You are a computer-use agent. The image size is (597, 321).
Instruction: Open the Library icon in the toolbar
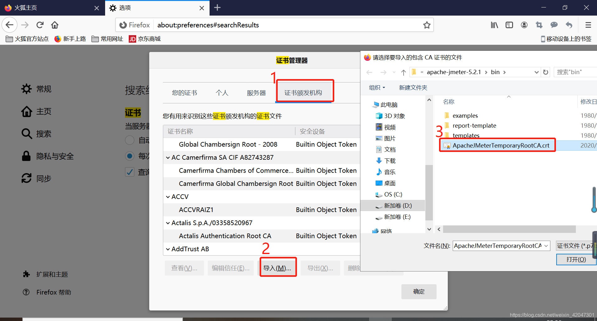point(494,25)
